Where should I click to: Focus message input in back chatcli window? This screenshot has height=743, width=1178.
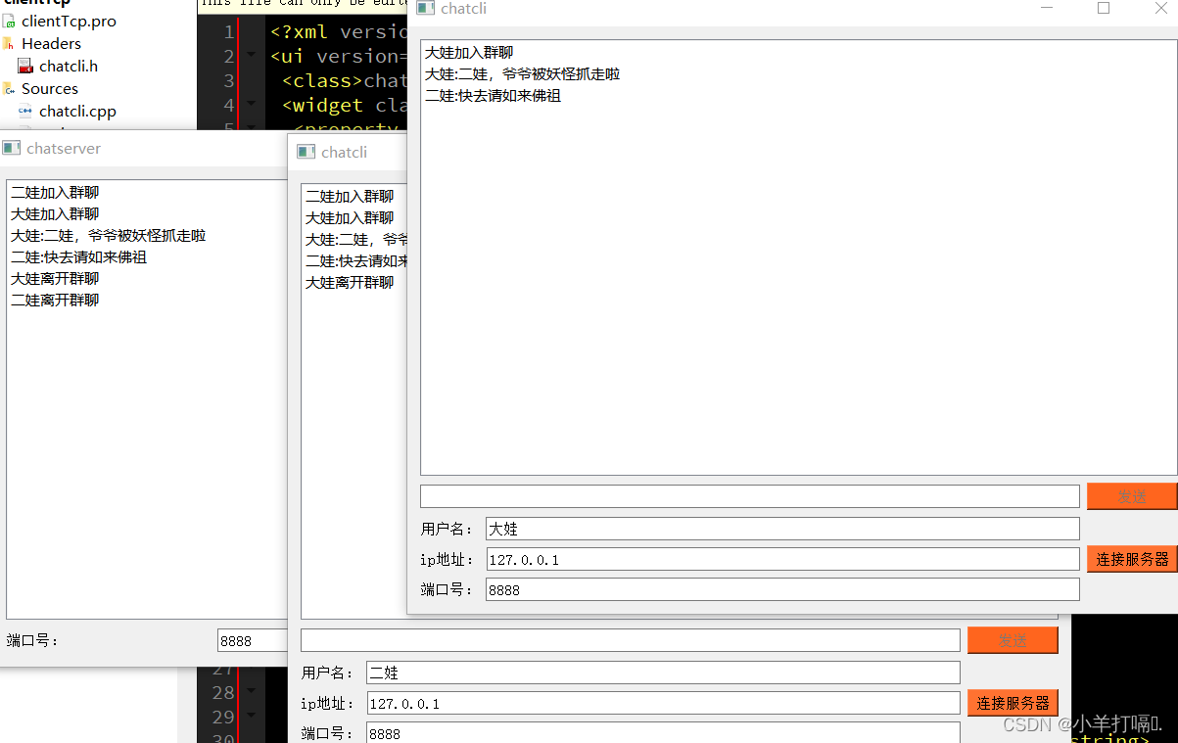pyautogui.click(x=631, y=640)
